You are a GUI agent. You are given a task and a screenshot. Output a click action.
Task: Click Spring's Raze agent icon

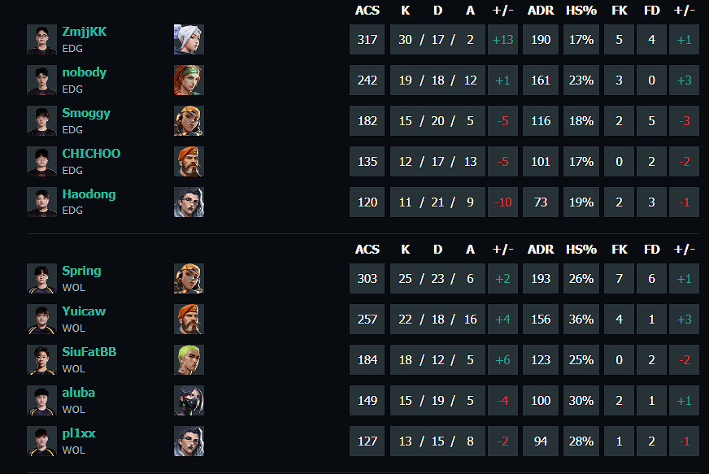click(189, 278)
